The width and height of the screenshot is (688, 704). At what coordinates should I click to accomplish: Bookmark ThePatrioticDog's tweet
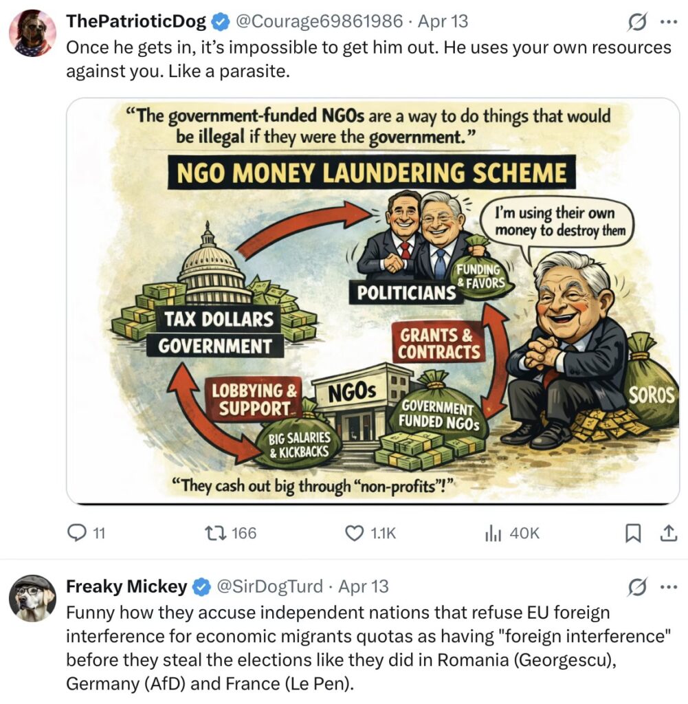(x=633, y=533)
